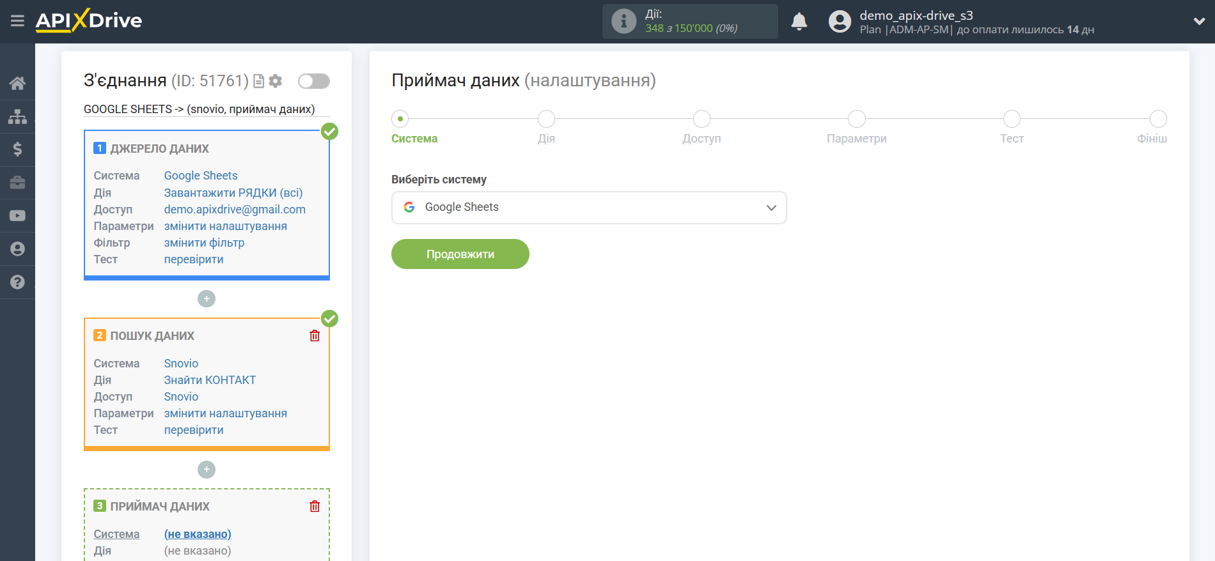1215x561 pixels.
Task: Click the connection title GOOGLE SHEETS -> snovio
Action: click(199, 109)
